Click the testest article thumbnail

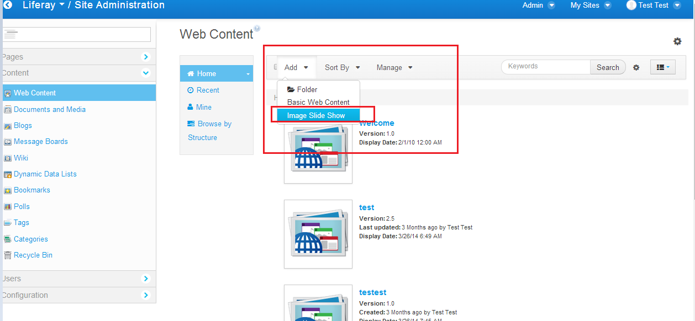coord(318,303)
